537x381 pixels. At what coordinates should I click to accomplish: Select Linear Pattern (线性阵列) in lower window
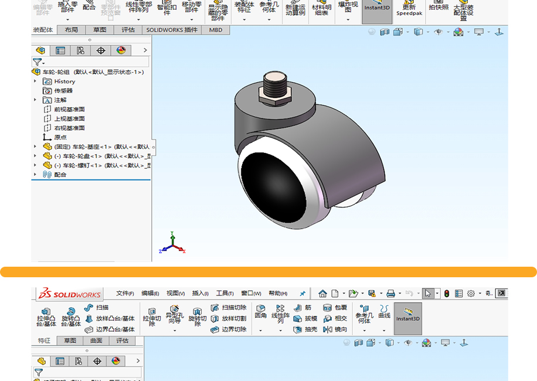point(280,314)
